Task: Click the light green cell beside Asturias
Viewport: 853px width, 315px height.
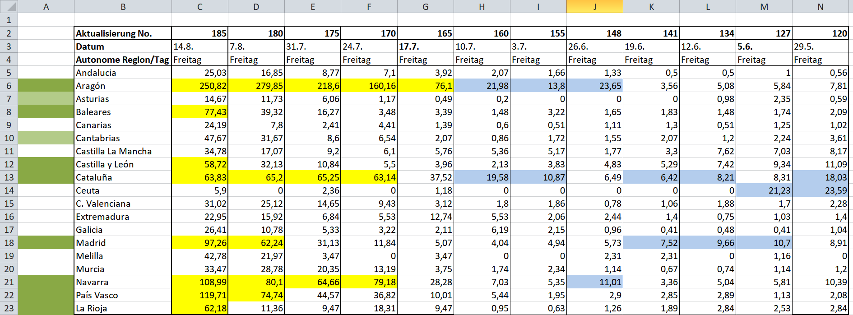Action: (46, 99)
